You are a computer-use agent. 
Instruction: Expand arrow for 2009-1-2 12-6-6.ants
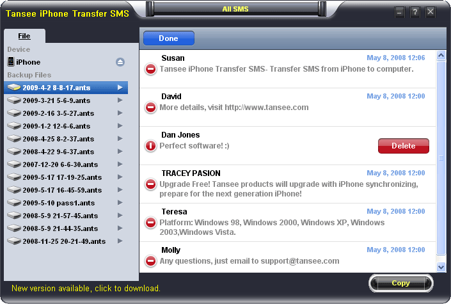click(120, 126)
